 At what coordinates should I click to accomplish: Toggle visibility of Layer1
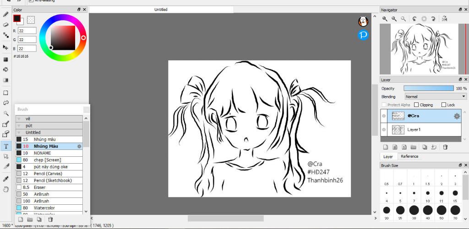click(384, 130)
